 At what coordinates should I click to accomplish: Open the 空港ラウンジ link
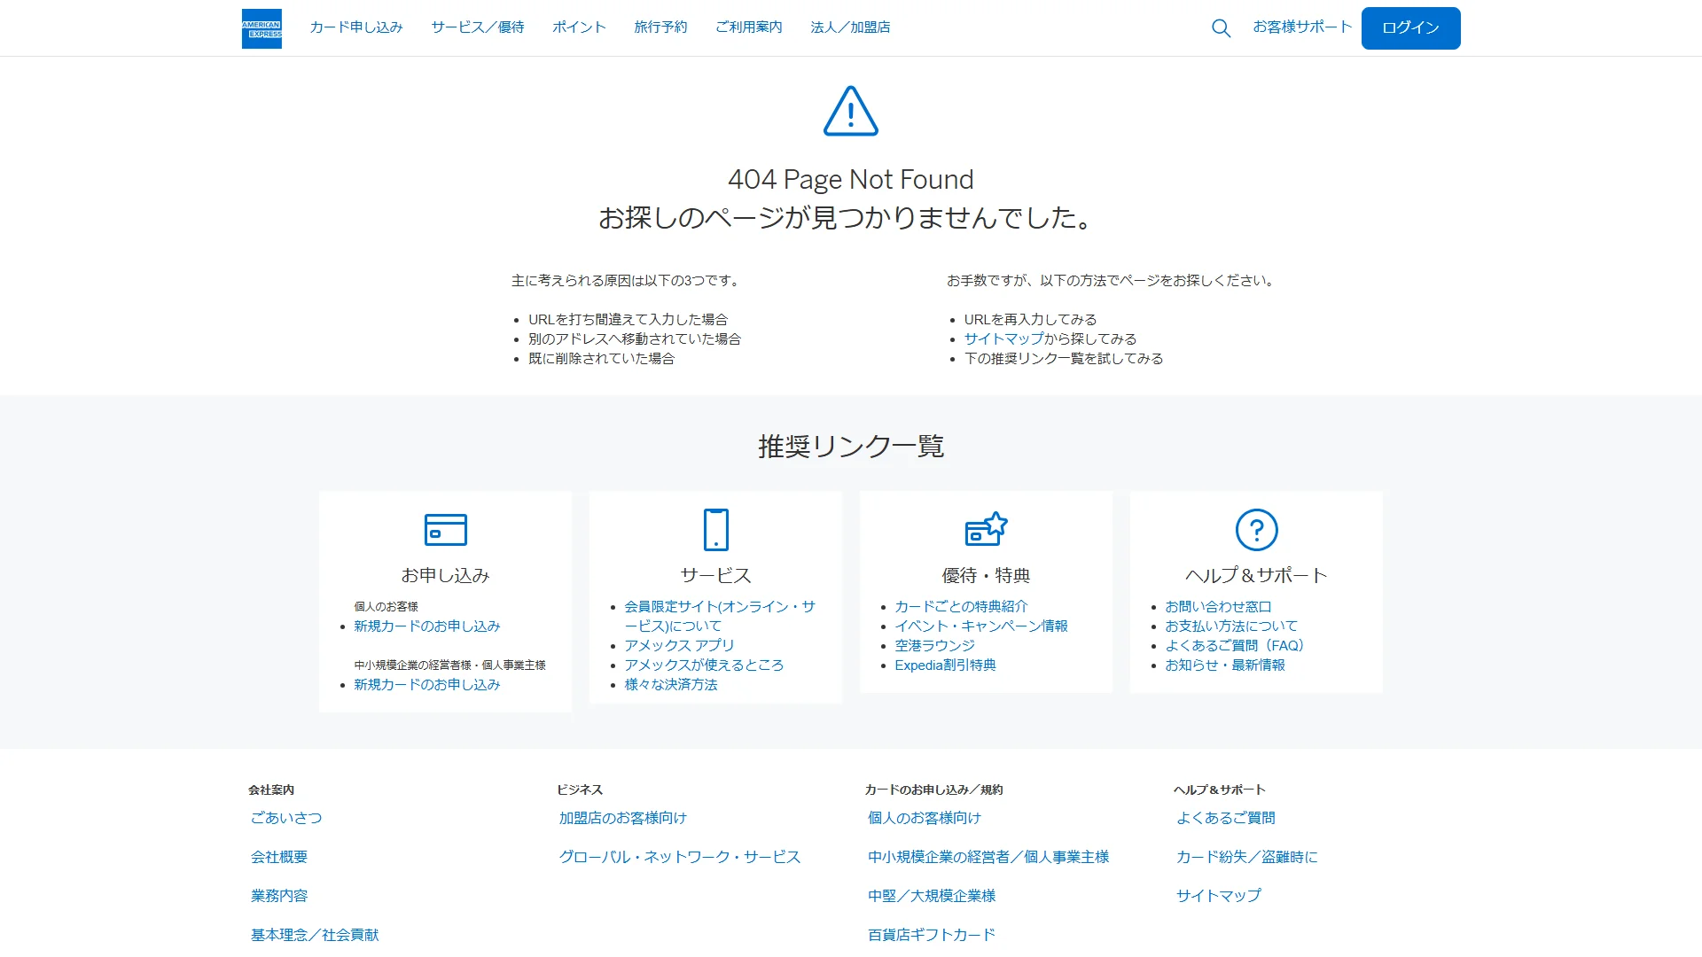(x=934, y=646)
